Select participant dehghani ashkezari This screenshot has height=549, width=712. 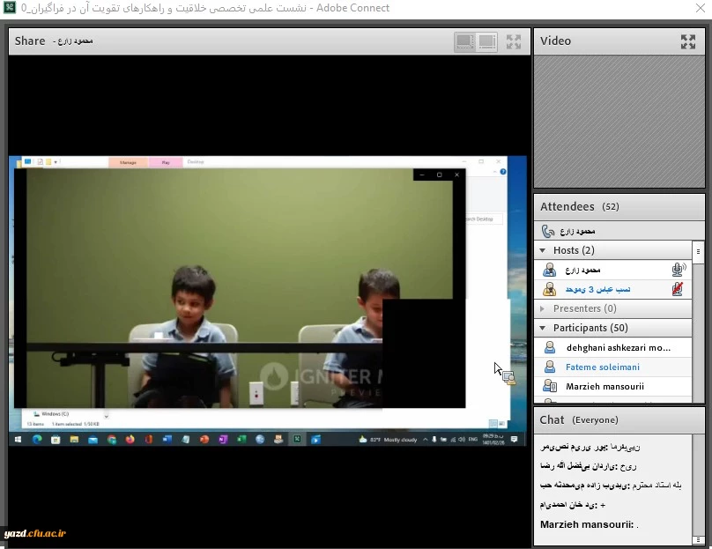click(618, 347)
